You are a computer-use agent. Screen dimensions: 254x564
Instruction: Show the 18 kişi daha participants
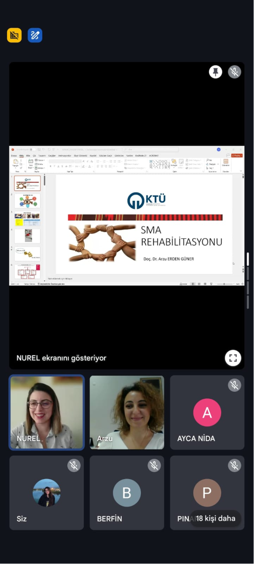[x=216, y=518]
